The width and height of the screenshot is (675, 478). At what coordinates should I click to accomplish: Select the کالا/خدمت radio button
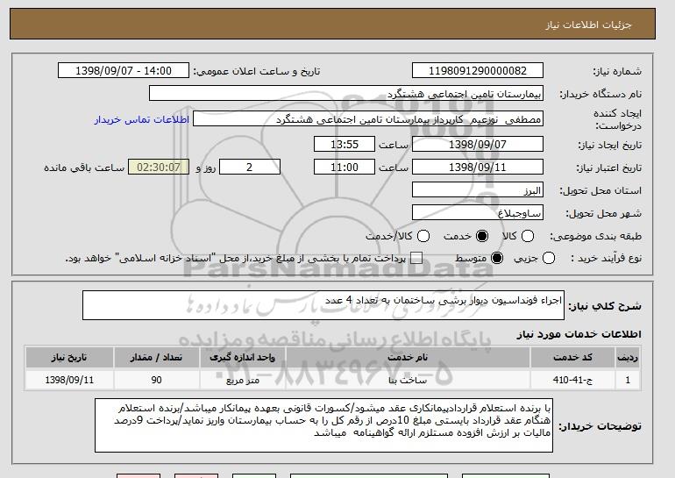click(423, 236)
